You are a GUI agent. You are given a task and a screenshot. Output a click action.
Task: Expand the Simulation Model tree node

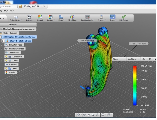(1, 45)
